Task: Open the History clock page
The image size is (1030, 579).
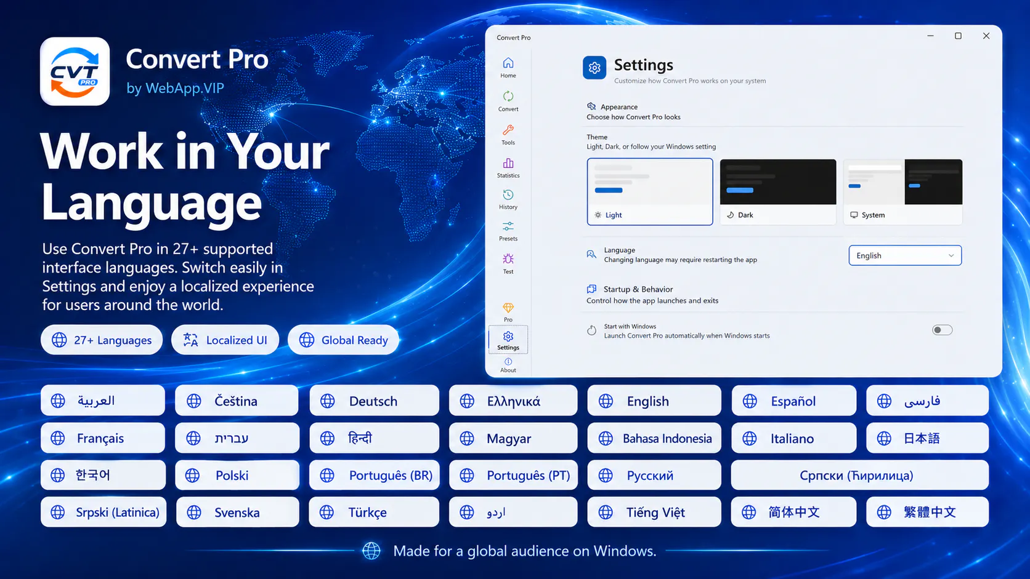Action: tap(508, 199)
